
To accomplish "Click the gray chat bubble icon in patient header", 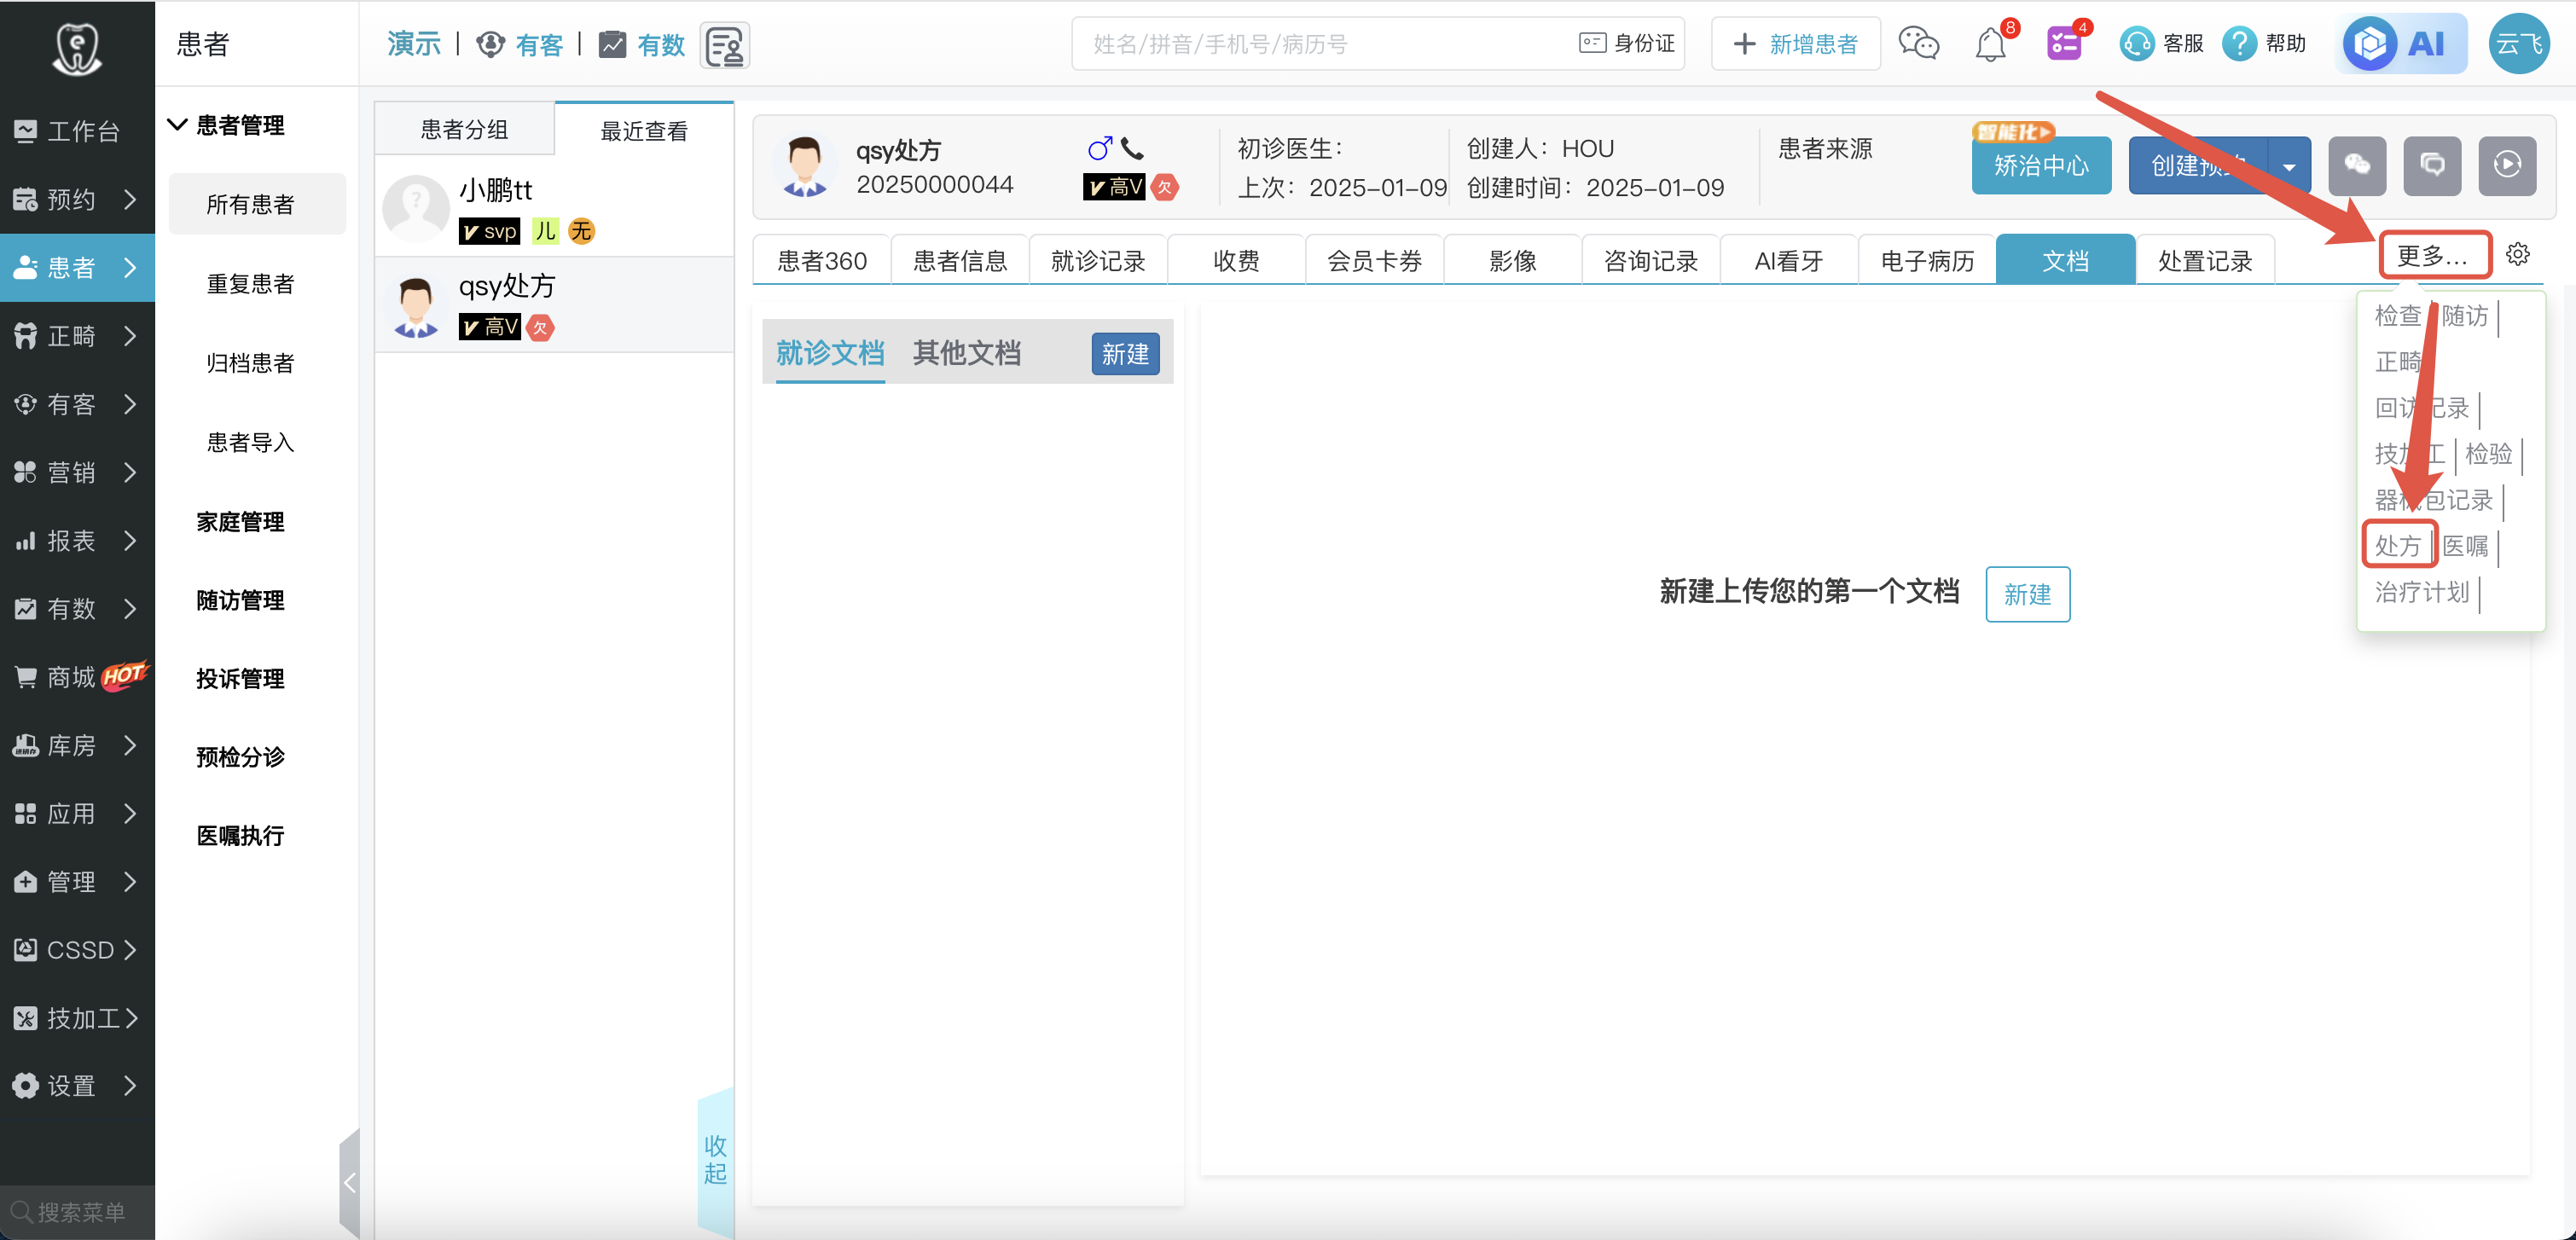I will click(x=2432, y=165).
